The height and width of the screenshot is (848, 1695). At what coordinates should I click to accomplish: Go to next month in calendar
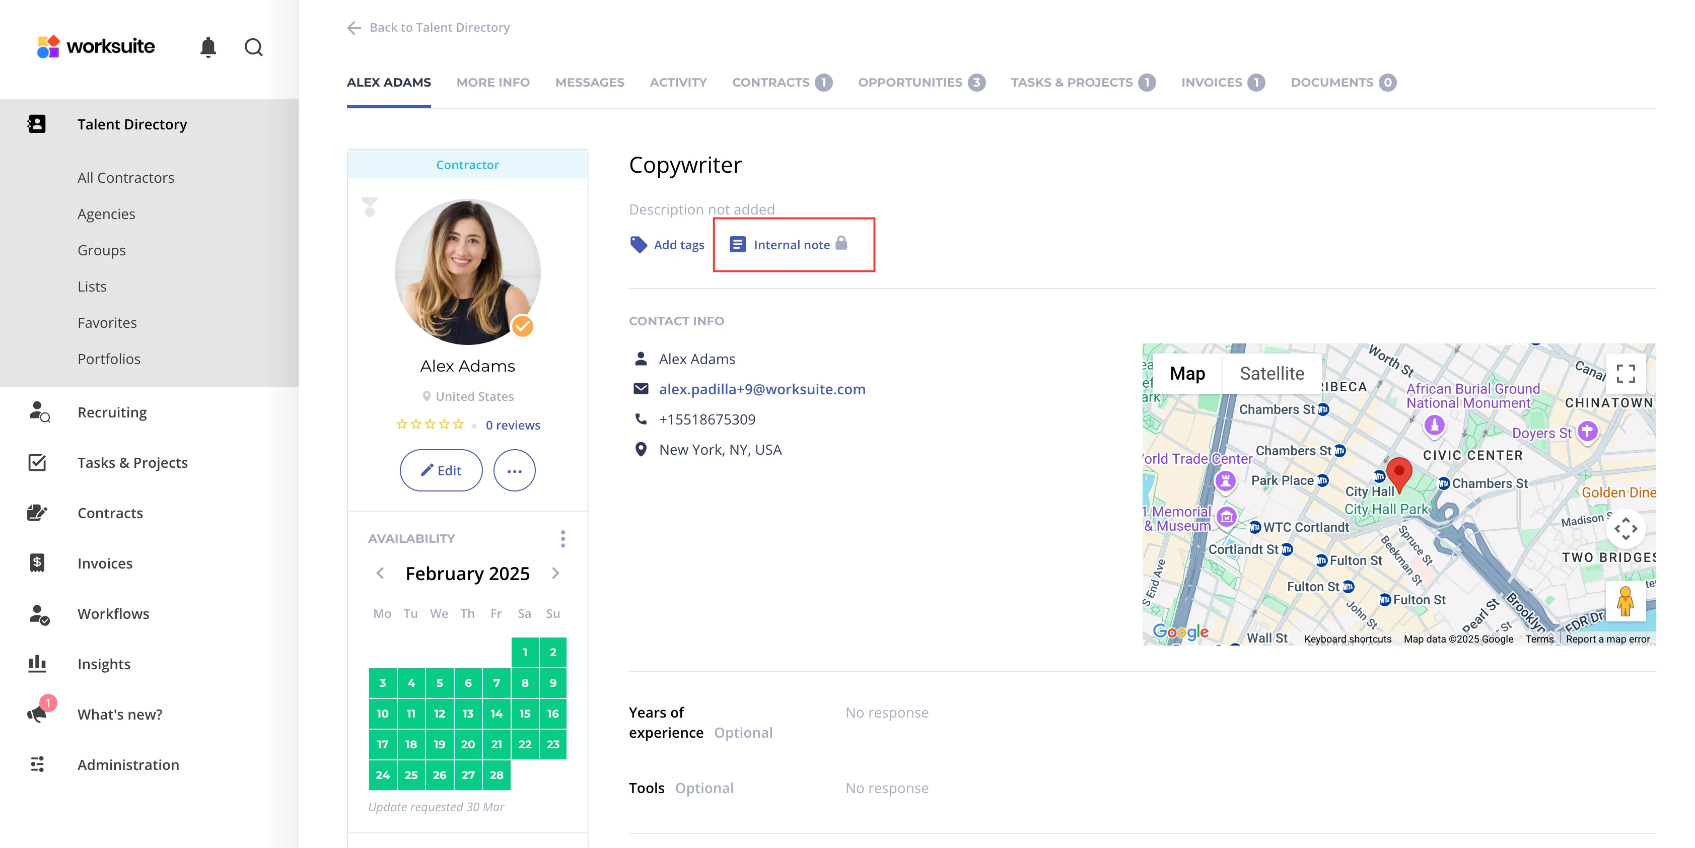555,573
